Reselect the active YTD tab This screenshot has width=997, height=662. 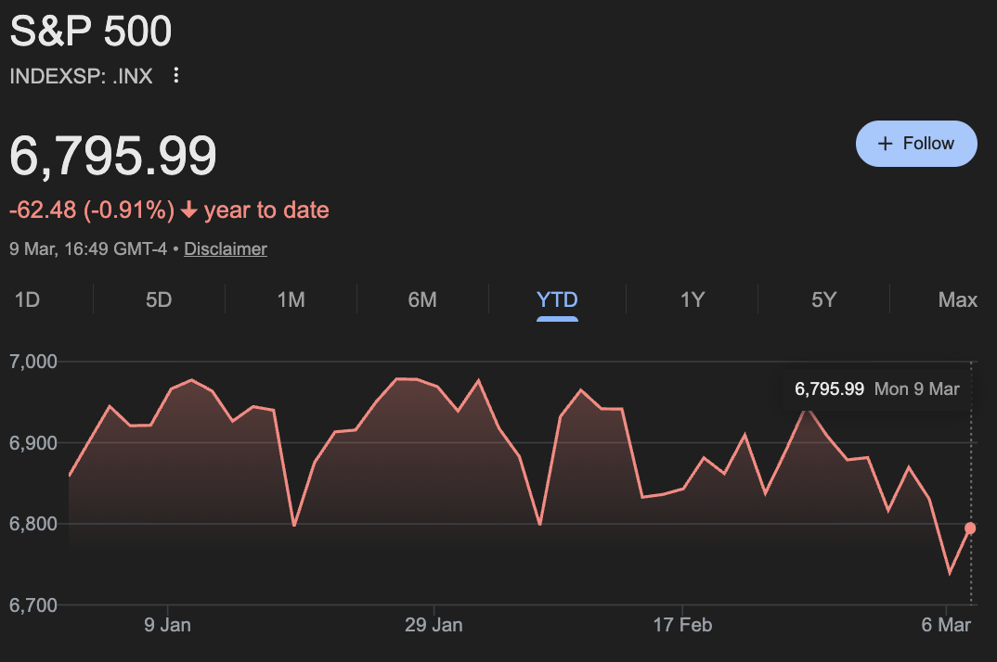click(x=556, y=299)
